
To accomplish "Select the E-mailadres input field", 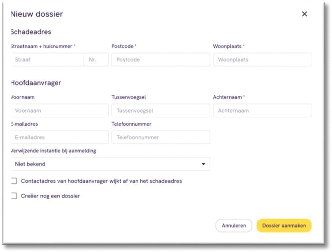I will point(59,137).
